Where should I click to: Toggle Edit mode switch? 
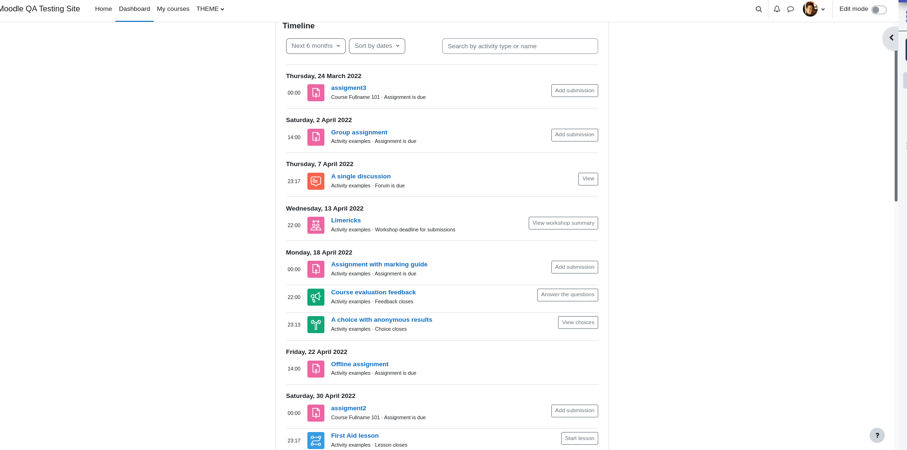coord(879,10)
